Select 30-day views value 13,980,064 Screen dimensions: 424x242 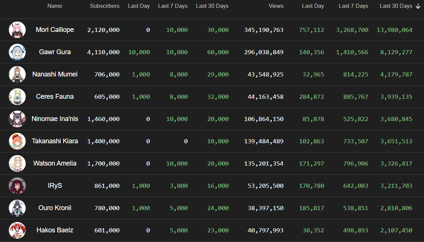coord(395,30)
